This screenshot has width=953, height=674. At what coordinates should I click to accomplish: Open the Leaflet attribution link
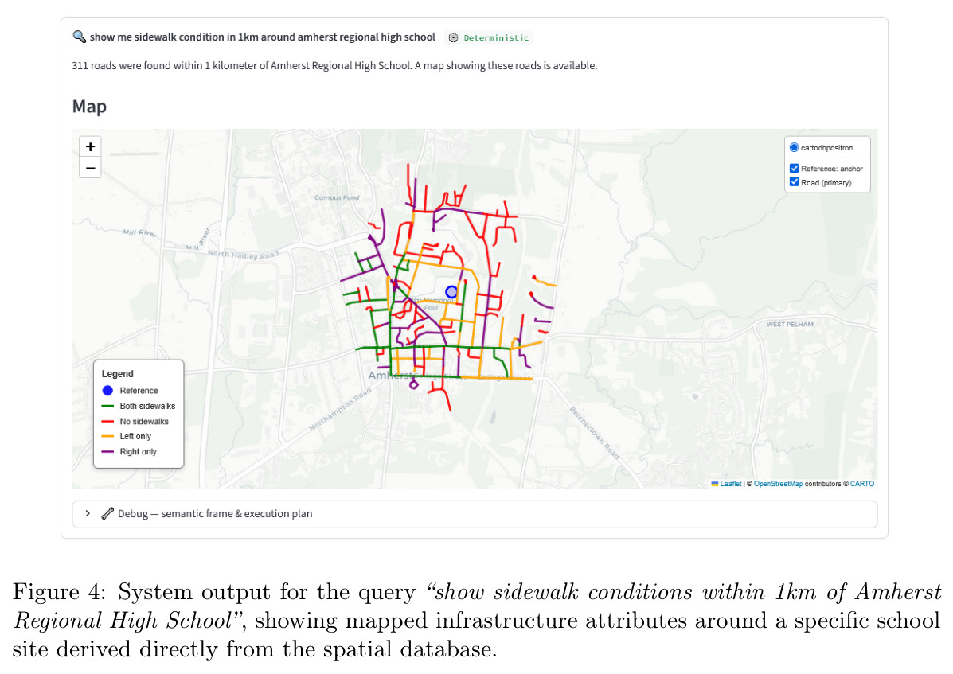pyautogui.click(x=731, y=484)
